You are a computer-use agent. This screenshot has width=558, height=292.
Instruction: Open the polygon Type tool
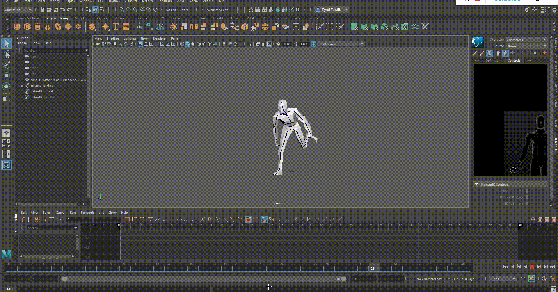click(116, 27)
